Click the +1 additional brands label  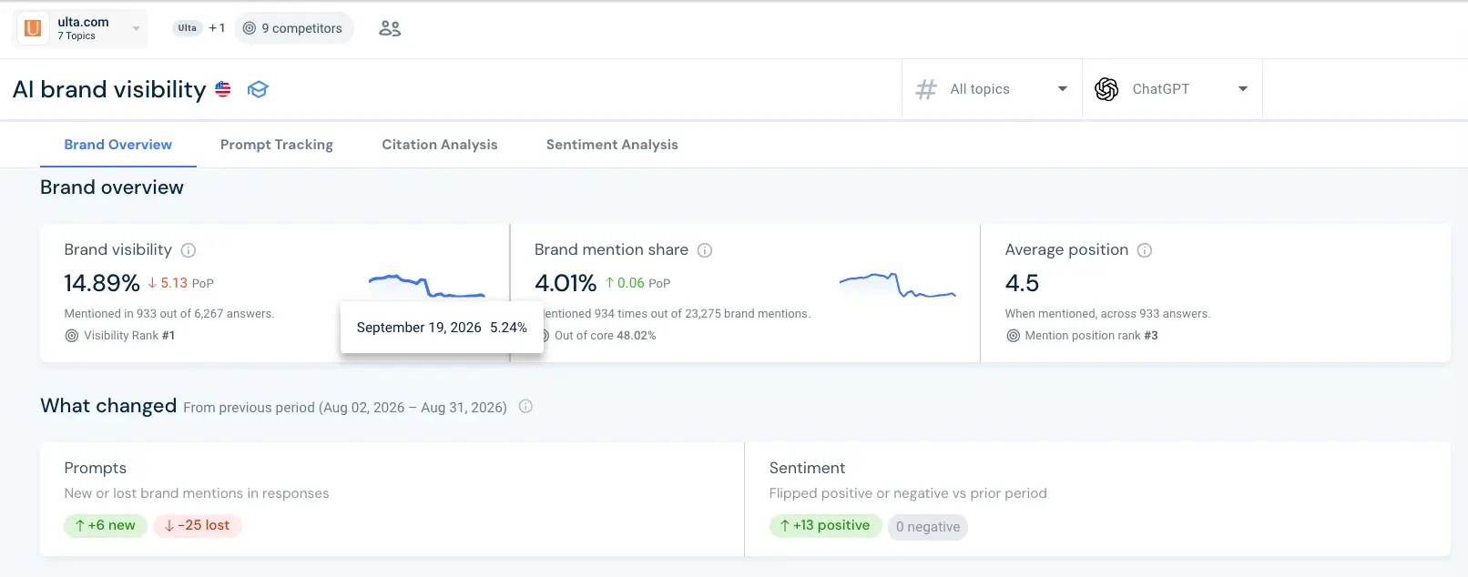tap(217, 28)
